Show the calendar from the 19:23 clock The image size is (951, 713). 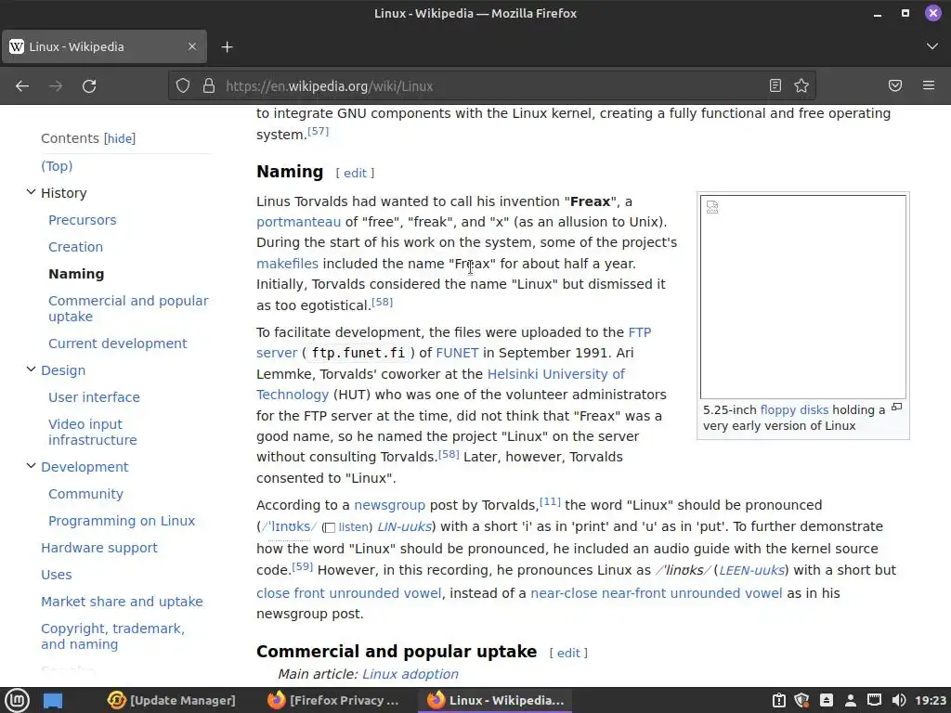click(x=931, y=700)
